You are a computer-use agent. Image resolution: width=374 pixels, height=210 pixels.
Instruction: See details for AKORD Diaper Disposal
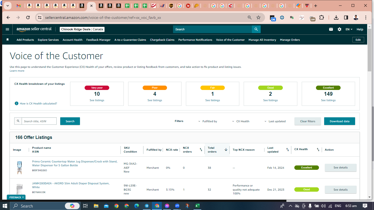341,189
